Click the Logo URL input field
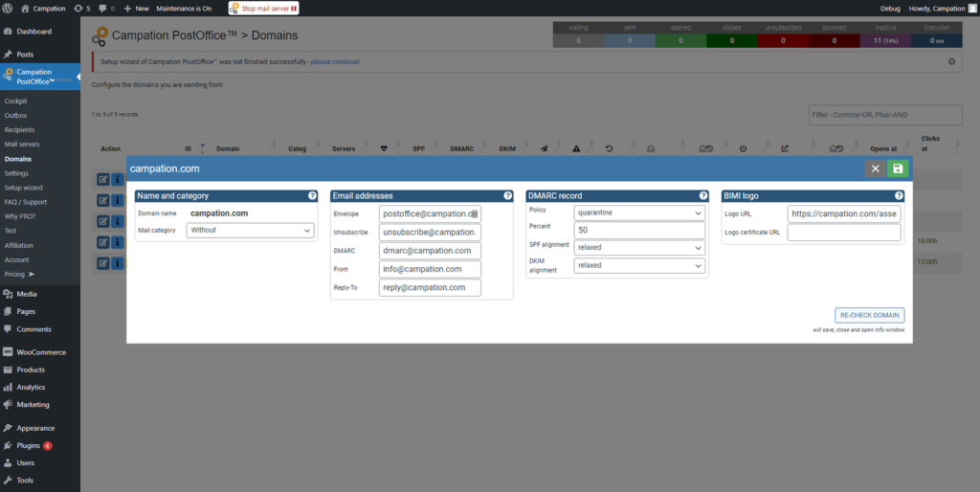The image size is (980, 492). (844, 213)
